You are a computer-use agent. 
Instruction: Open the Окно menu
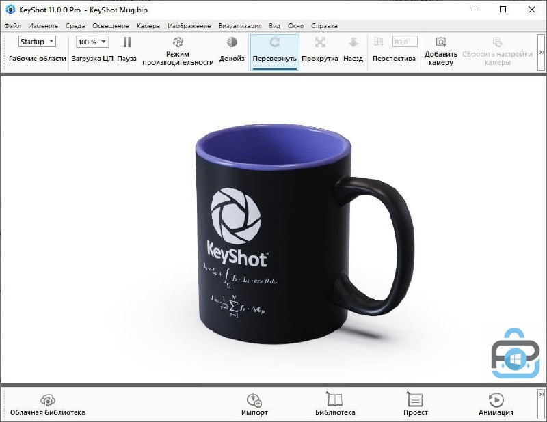(x=295, y=26)
